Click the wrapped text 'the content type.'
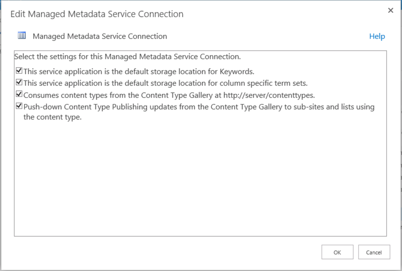Viewport: 402px width, 271px height. (x=53, y=117)
